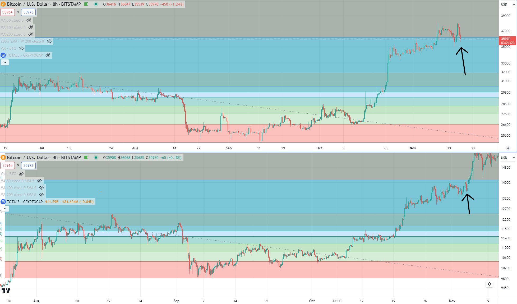Collapse the indicator legend on the top chart

pos(5,62)
